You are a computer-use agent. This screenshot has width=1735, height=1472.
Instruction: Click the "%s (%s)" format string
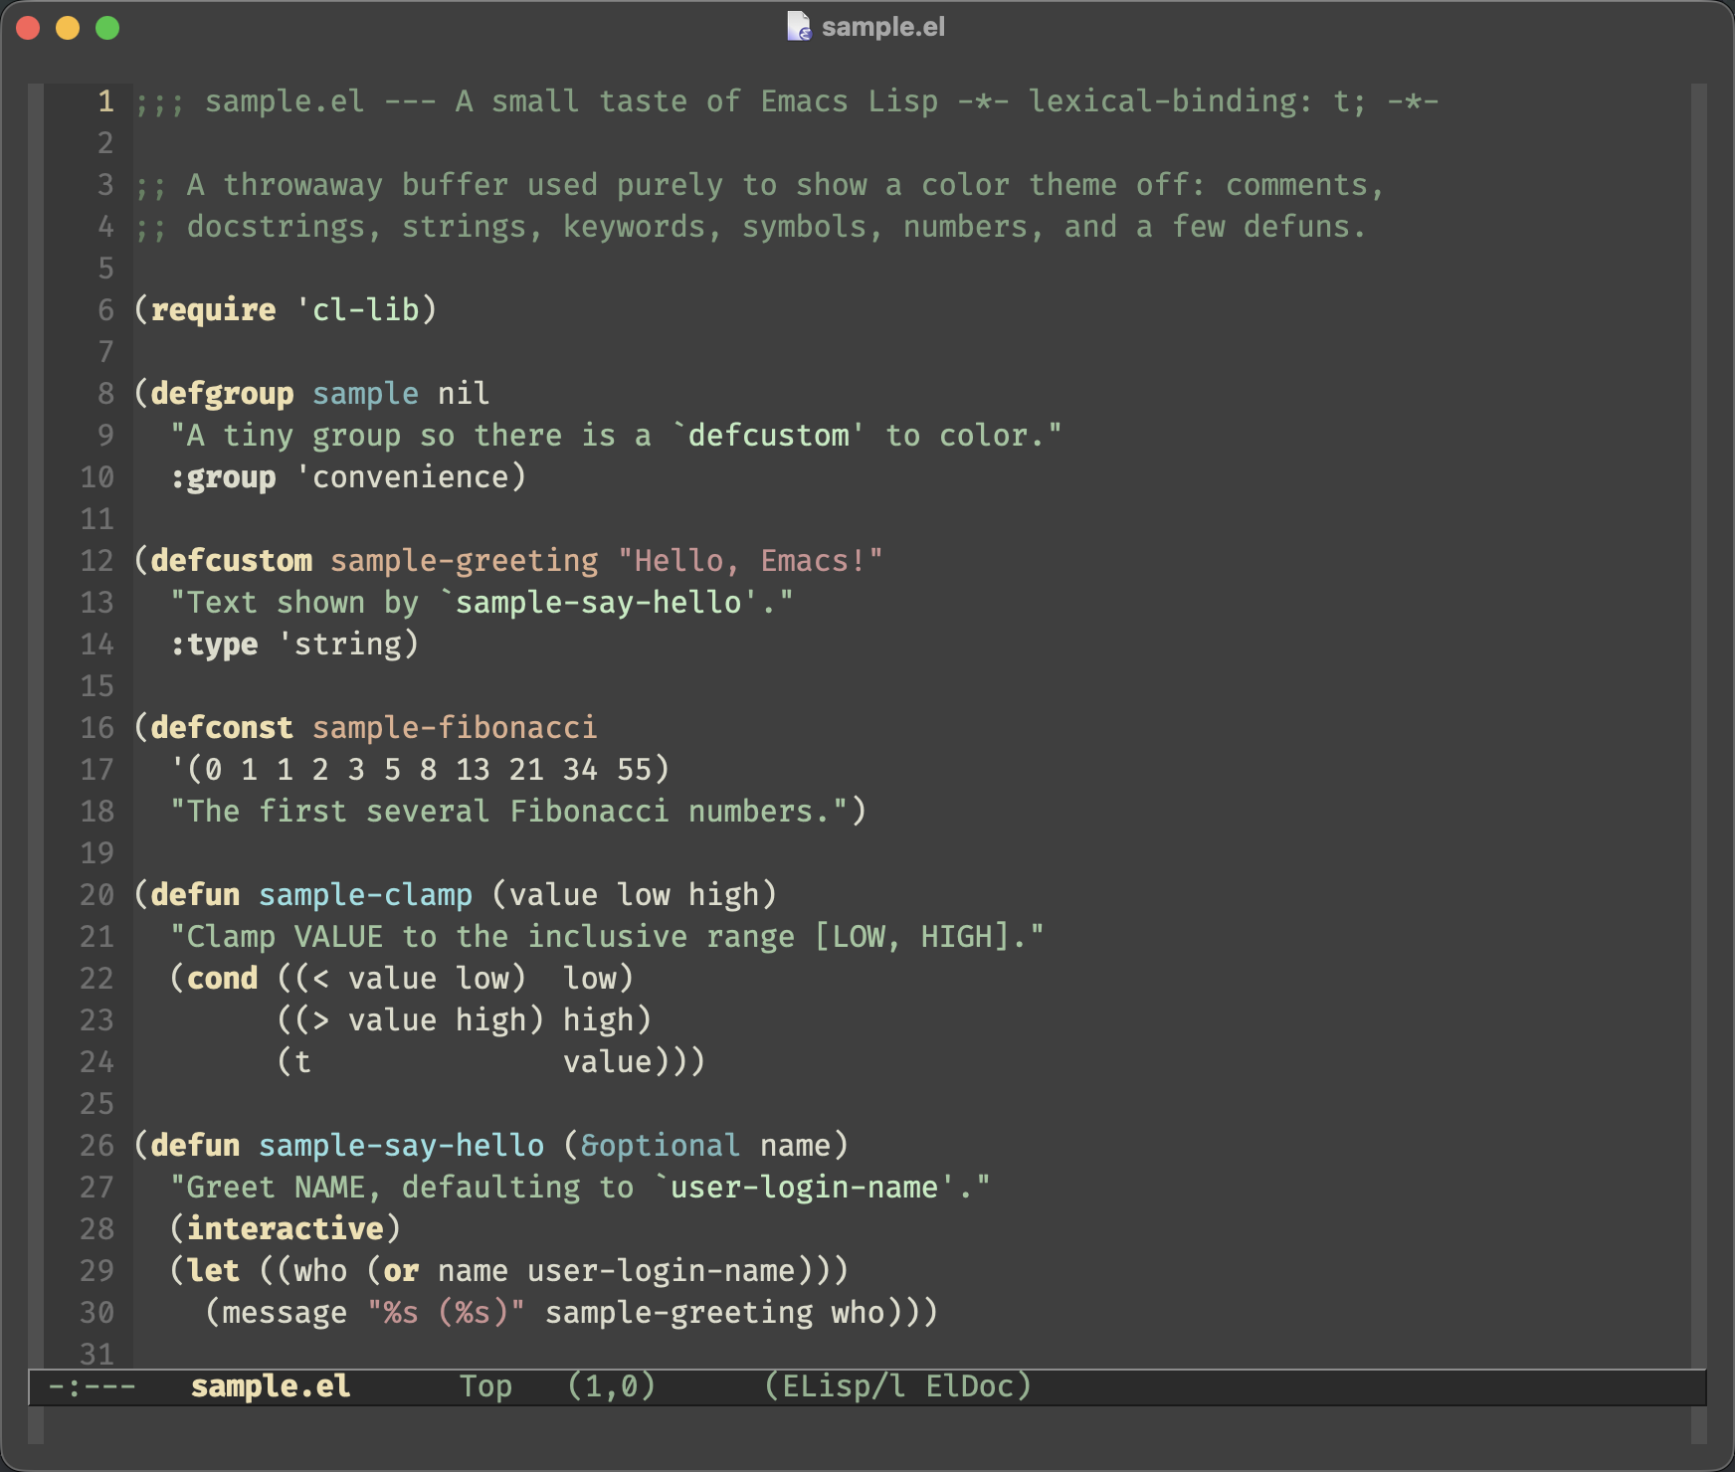pos(447,1313)
